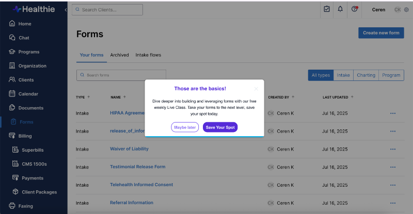Click the Ceren username in the header
Image resolution: width=413 pixels, height=214 pixels.
(x=378, y=10)
